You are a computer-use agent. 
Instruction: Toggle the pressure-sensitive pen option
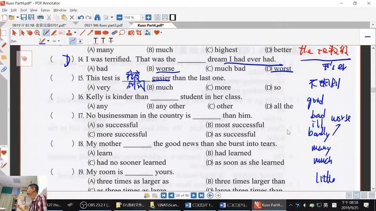(80, 41)
